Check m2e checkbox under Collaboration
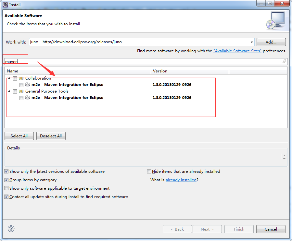Viewport: 292px width, 241px height. tap(21, 85)
